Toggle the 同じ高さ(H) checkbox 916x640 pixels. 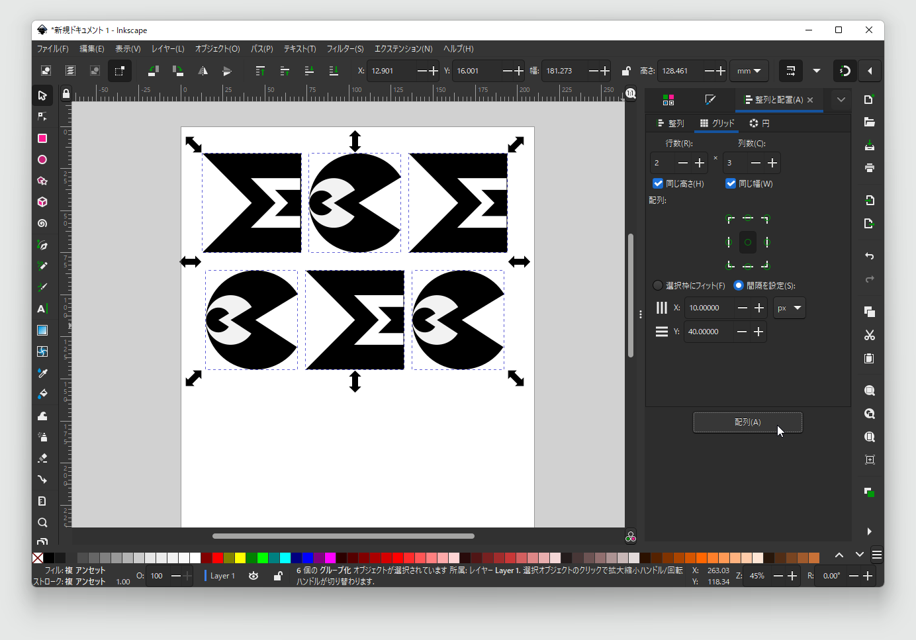[x=658, y=183]
